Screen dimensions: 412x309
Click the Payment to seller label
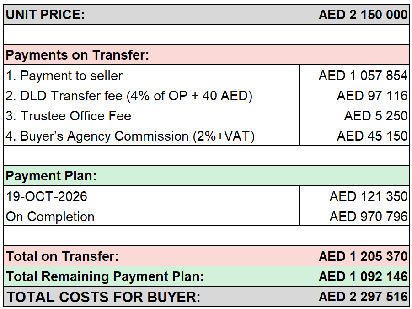point(64,76)
